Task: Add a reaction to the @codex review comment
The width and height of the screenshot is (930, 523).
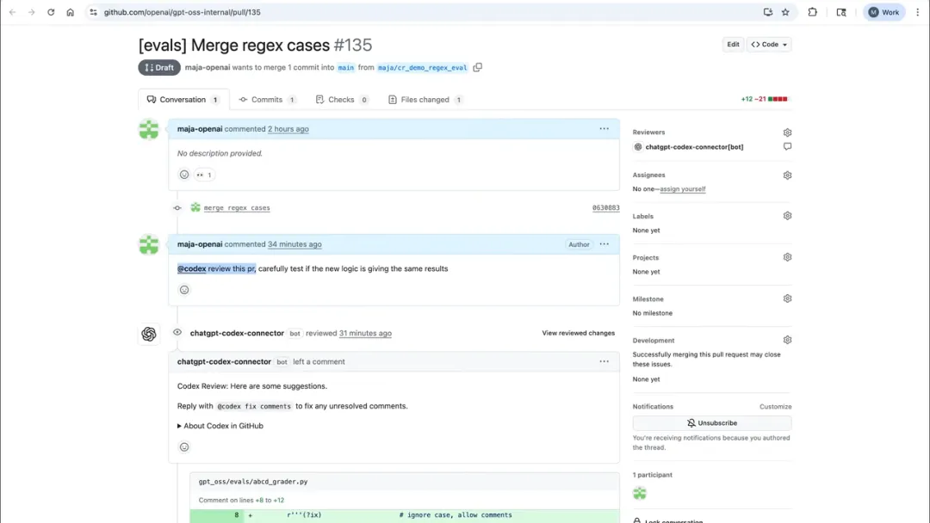Action: pyautogui.click(x=184, y=290)
